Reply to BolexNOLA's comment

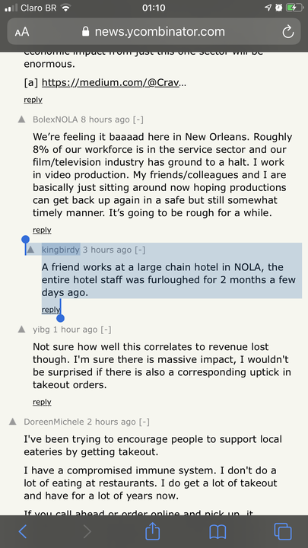point(42,230)
